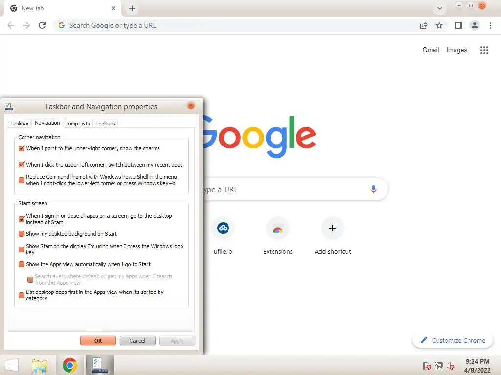Reload the page in Chrome

point(42,25)
